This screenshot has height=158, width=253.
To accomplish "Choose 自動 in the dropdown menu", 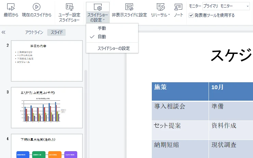I will pos(112,37).
